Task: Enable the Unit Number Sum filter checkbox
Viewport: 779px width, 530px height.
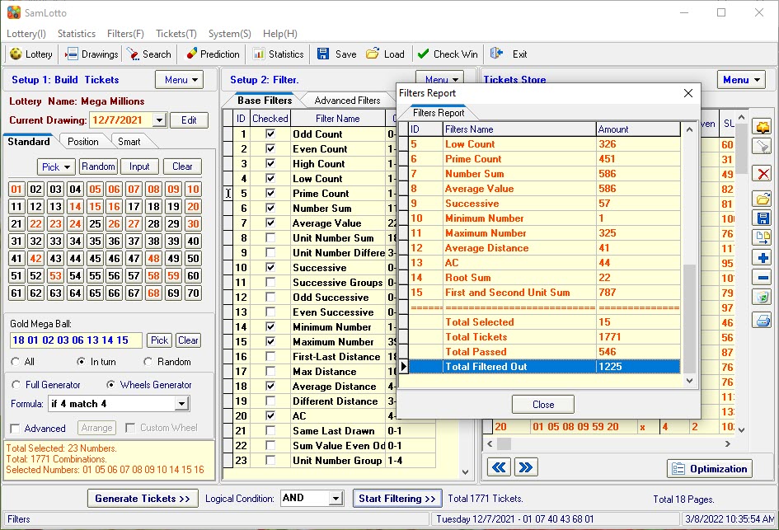Action: 270,238
